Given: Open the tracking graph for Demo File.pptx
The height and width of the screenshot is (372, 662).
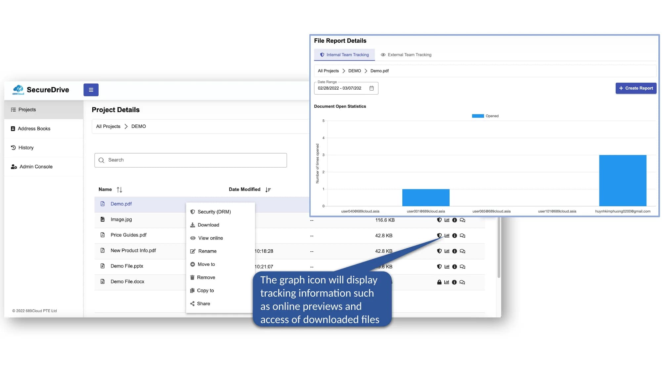Looking at the screenshot, I should point(447,267).
